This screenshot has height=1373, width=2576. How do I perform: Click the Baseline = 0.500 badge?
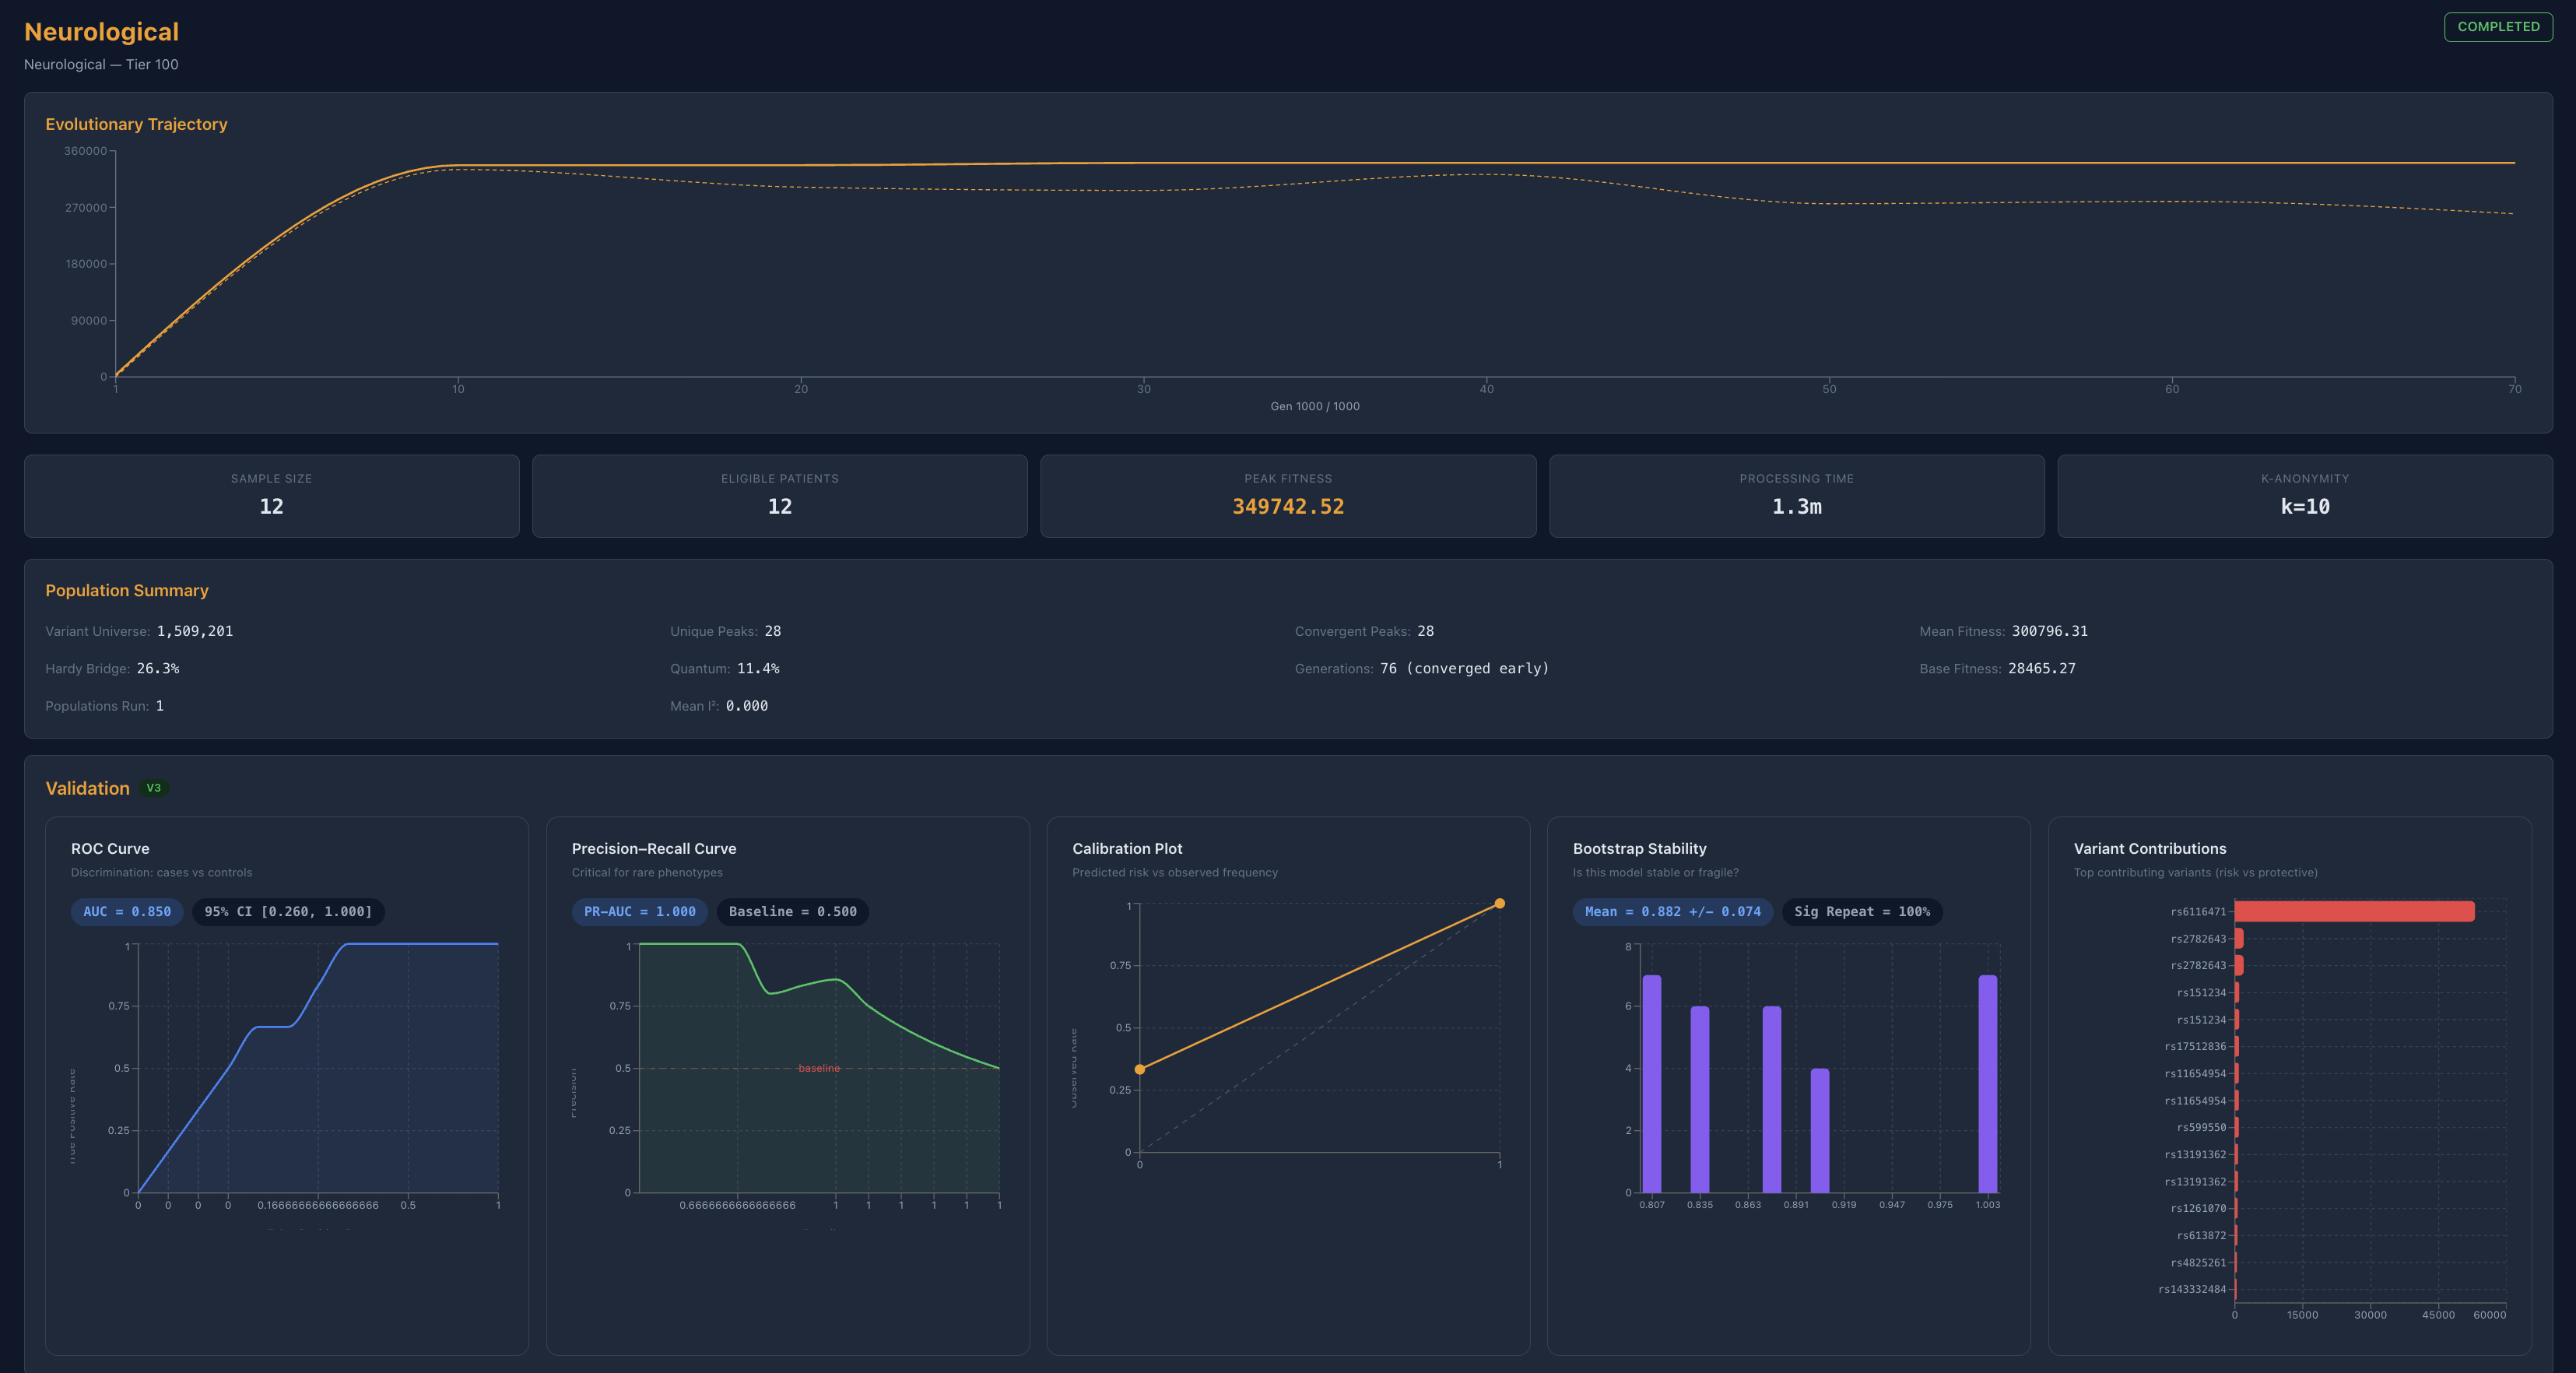click(792, 911)
